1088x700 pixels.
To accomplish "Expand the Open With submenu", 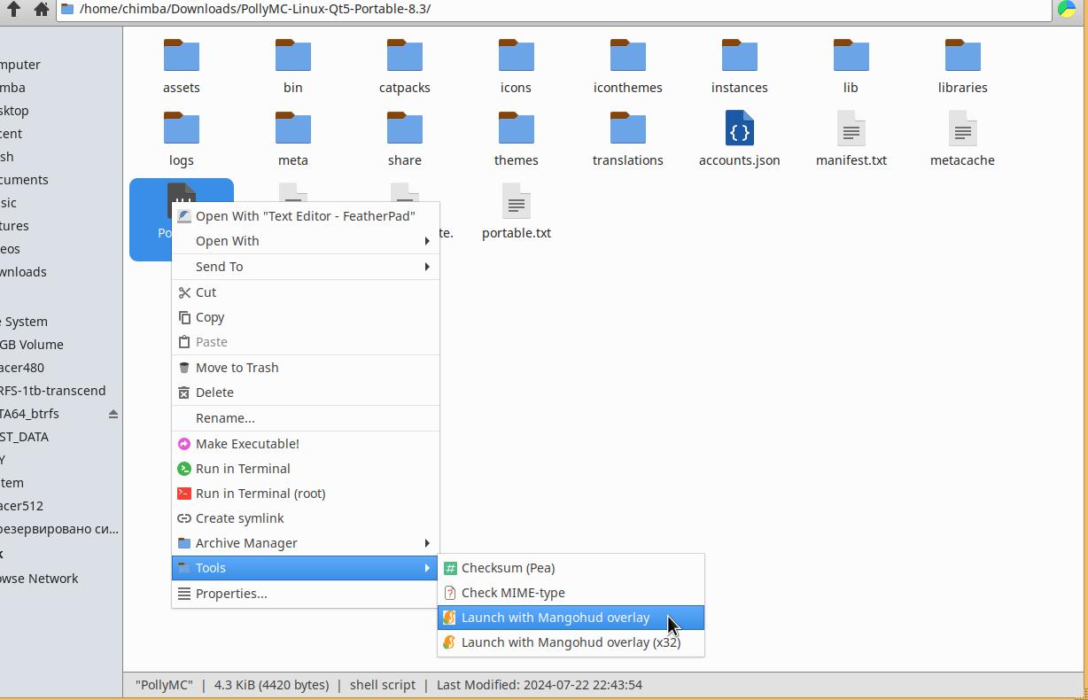I will 306,241.
